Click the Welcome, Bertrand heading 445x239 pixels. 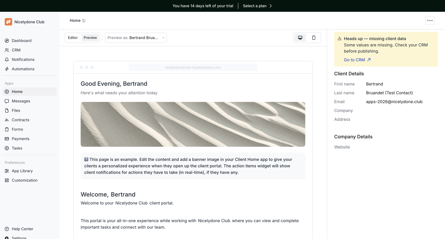point(108,194)
